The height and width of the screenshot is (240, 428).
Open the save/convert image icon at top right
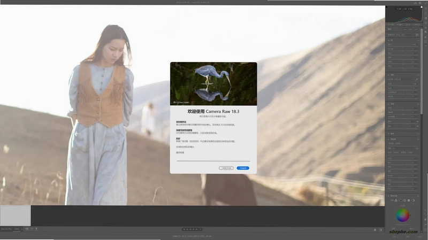pos(416,3)
